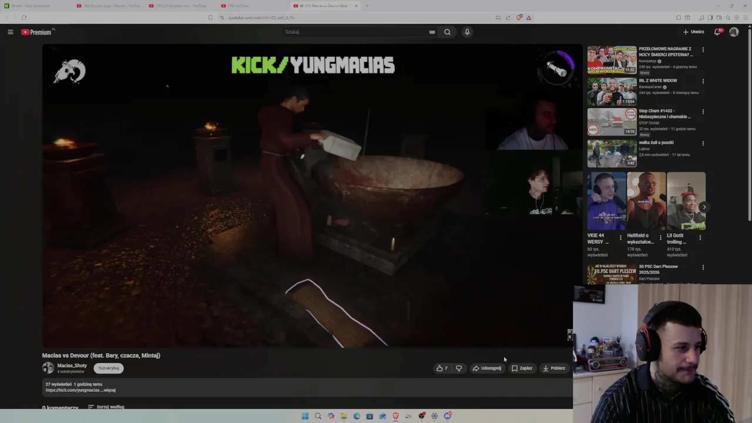Open the Macias_Shoty channel avatar
Screen dimensions: 752x423
pyautogui.click(x=48, y=368)
